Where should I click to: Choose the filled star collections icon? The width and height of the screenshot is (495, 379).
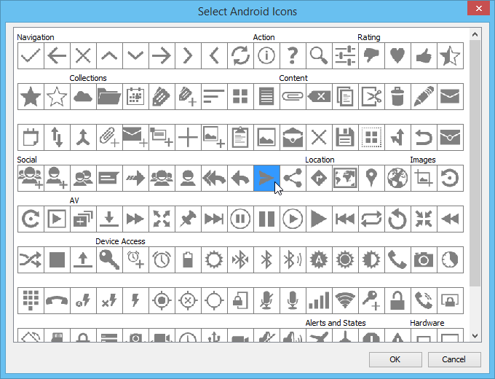pyautogui.click(x=31, y=96)
